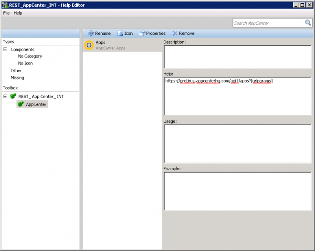Click inside the Example text box
The image size is (315, 251).
tap(238, 191)
